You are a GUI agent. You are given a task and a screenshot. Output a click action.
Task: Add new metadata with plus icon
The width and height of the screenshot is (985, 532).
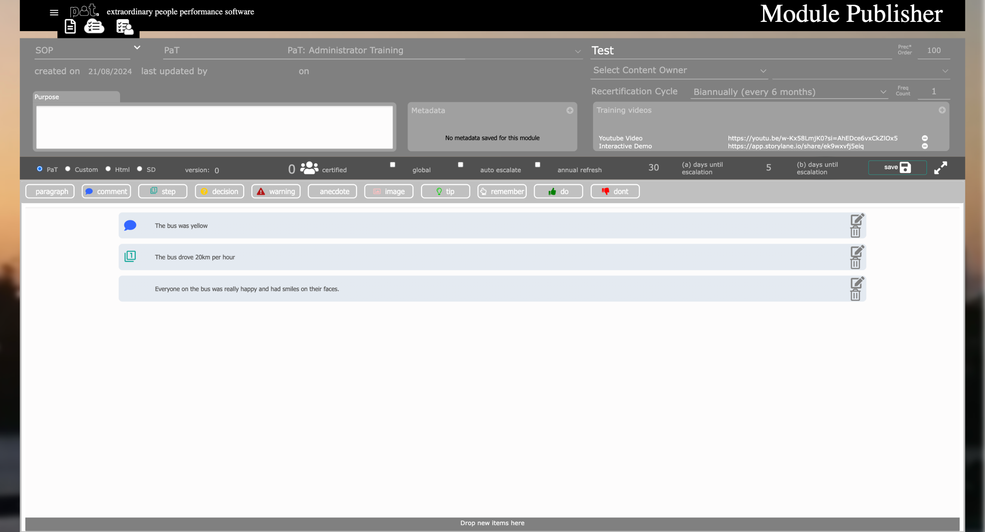(569, 110)
